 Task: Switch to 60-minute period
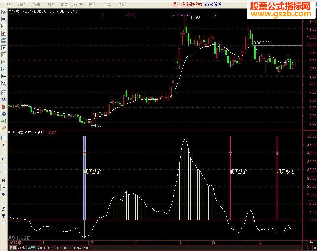coord(3,173)
